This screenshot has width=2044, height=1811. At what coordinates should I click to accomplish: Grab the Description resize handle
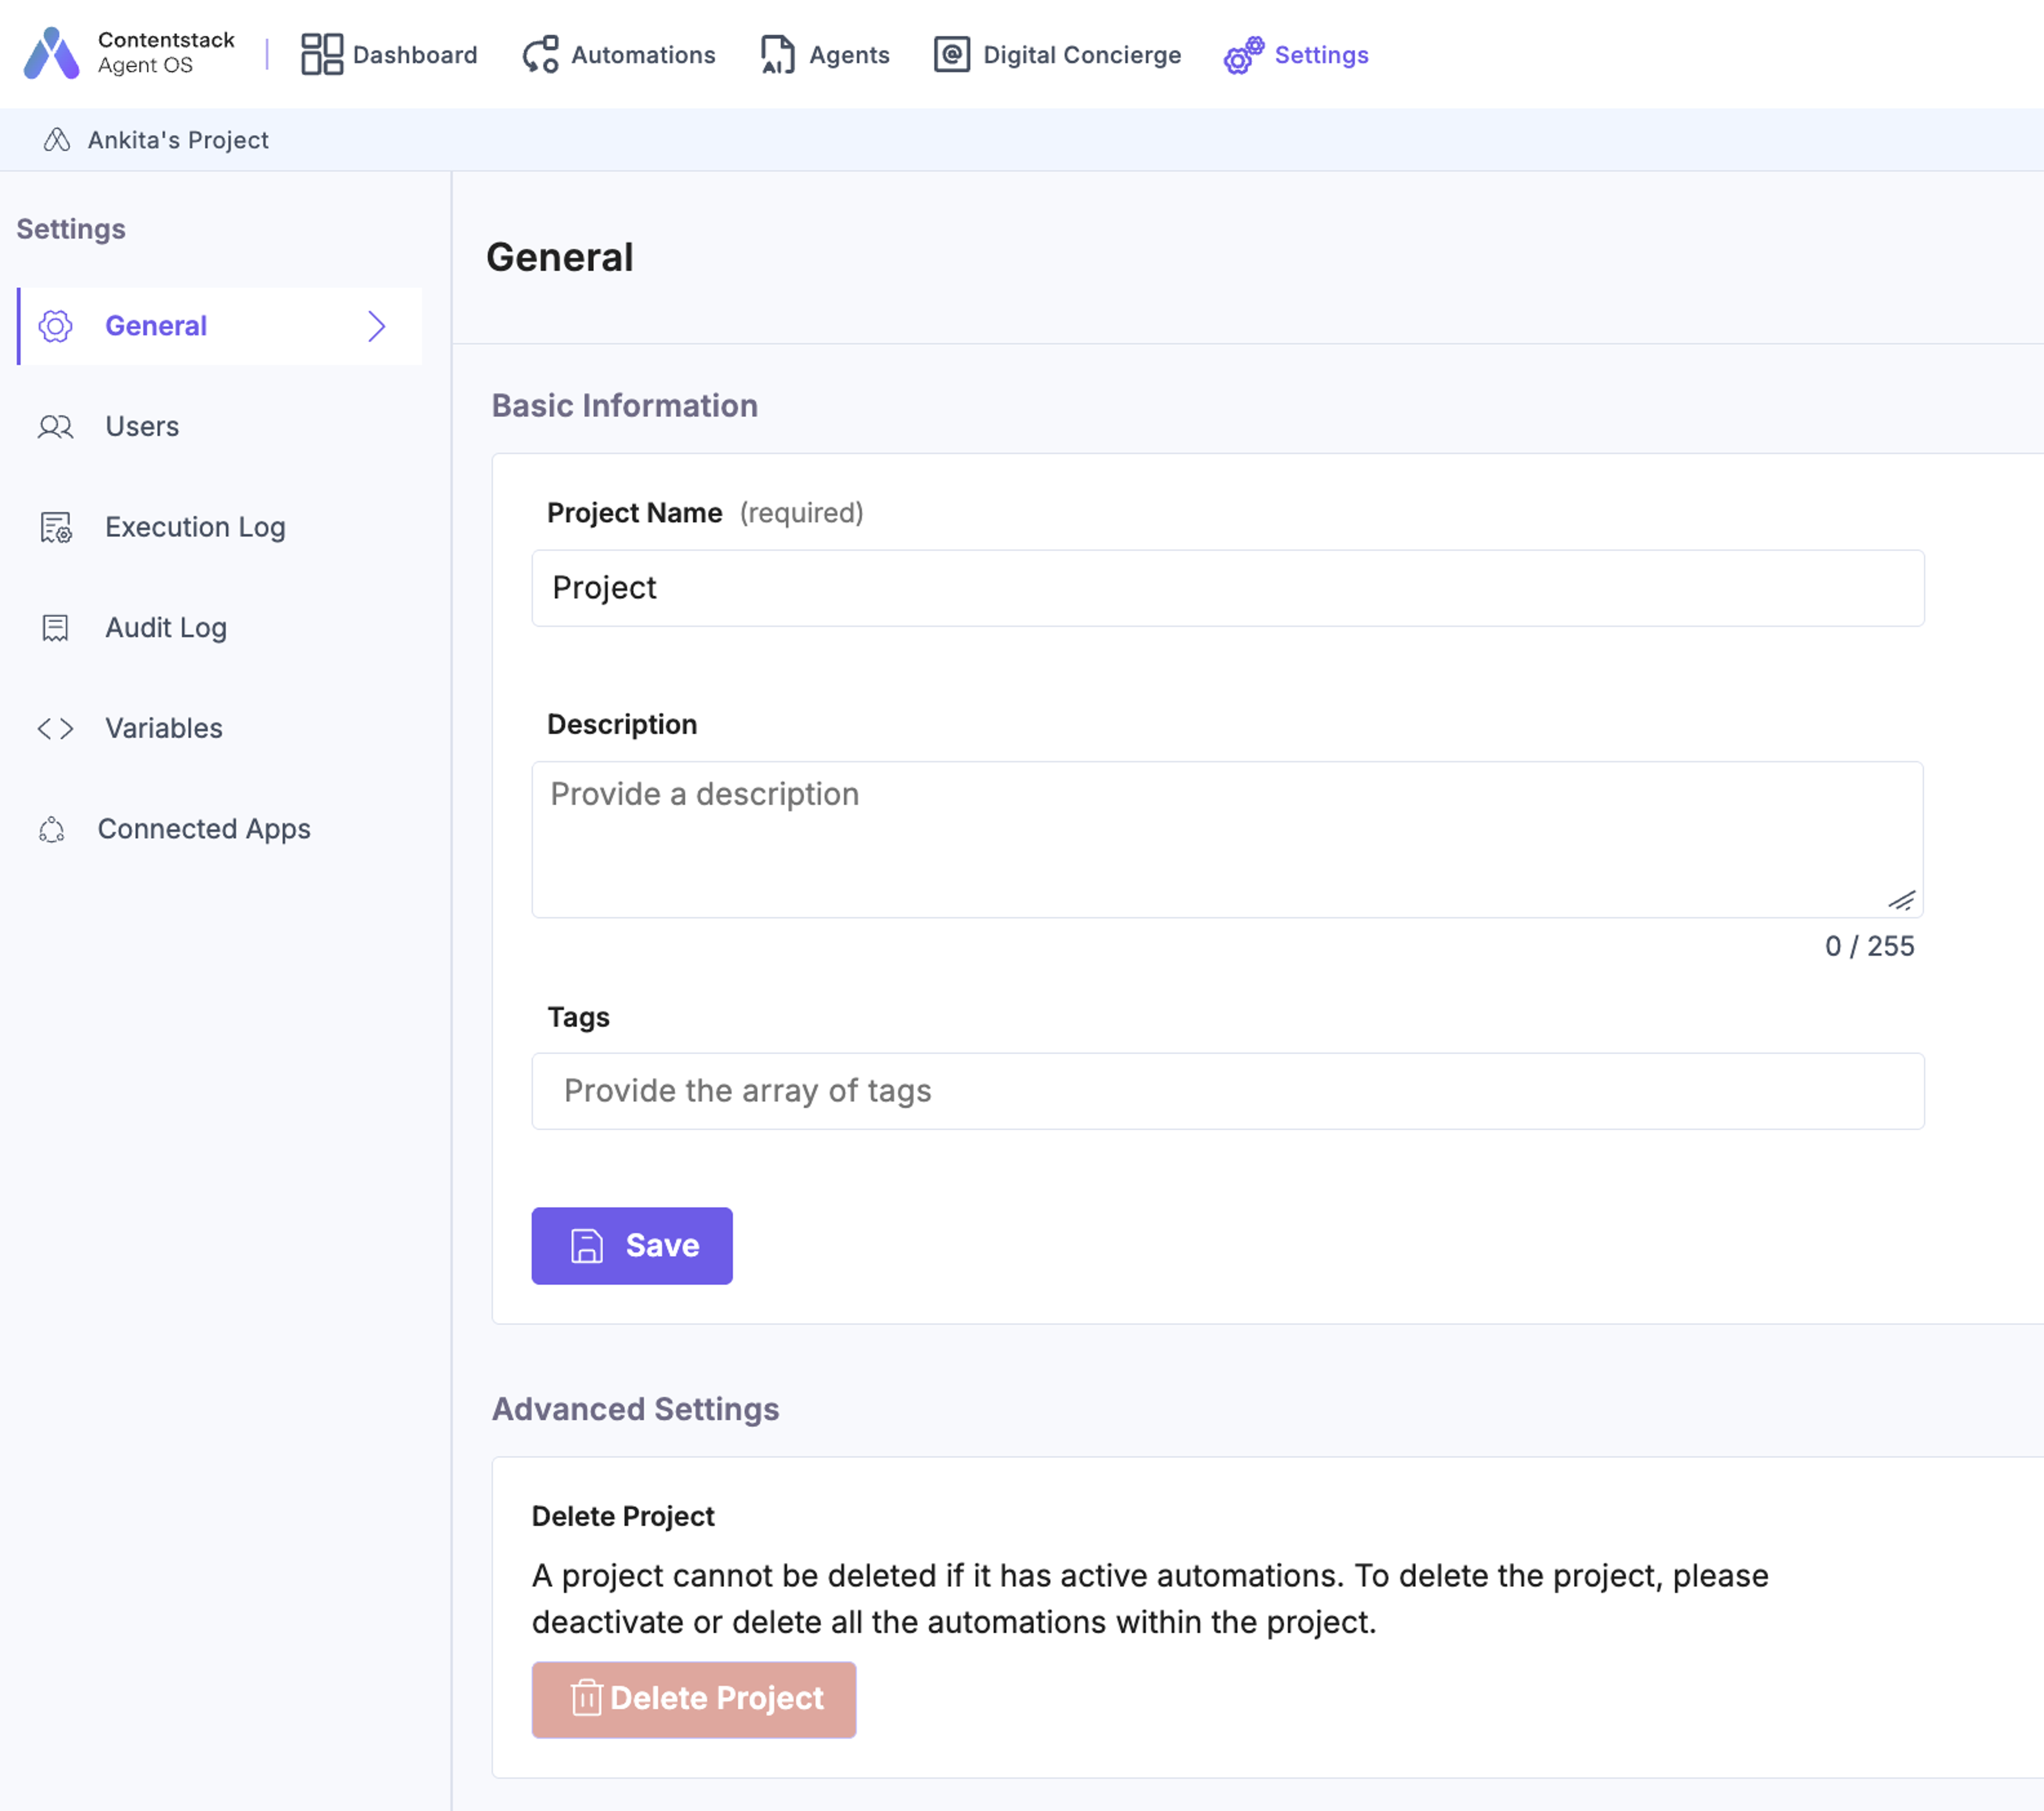pos(1902,900)
